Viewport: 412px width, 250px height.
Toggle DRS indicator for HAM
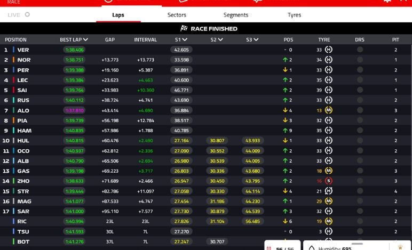click(x=360, y=131)
